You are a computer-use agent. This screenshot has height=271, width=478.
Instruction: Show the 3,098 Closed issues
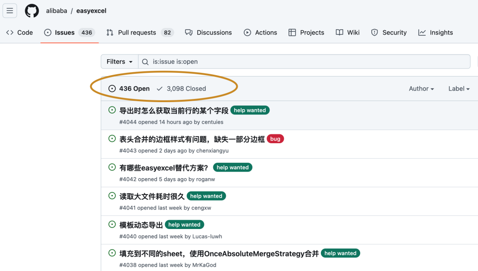point(181,88)
